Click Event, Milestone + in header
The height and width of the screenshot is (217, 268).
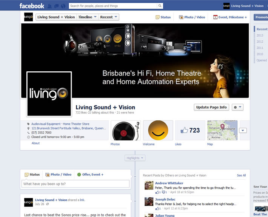230,17
